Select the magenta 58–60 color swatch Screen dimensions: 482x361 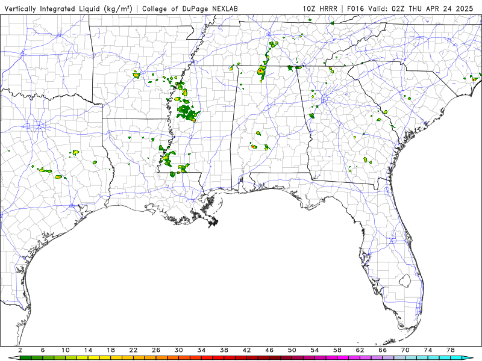tap(343, 358)
